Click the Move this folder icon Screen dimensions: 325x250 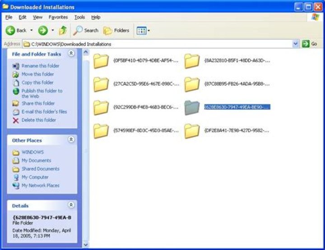(x=16, y=74)
